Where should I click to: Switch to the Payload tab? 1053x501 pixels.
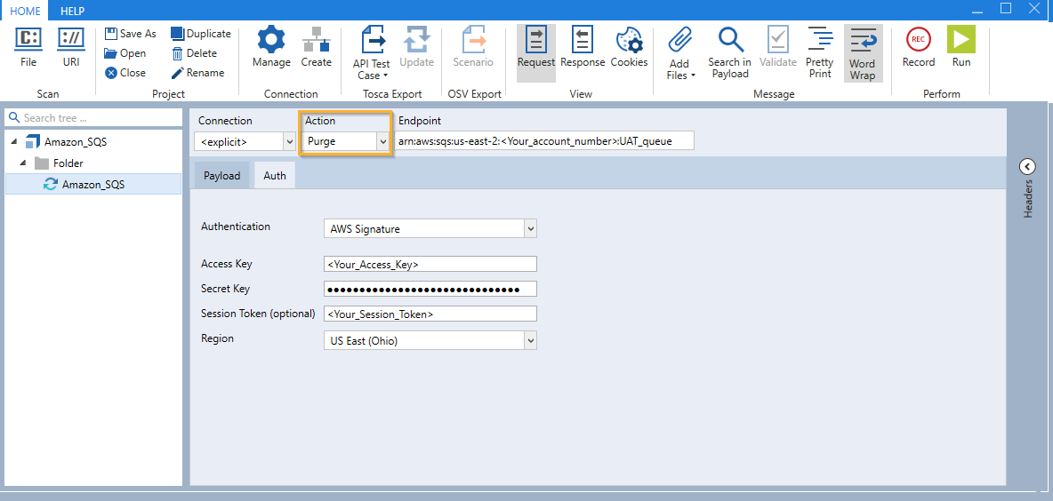tap(221, 176)
